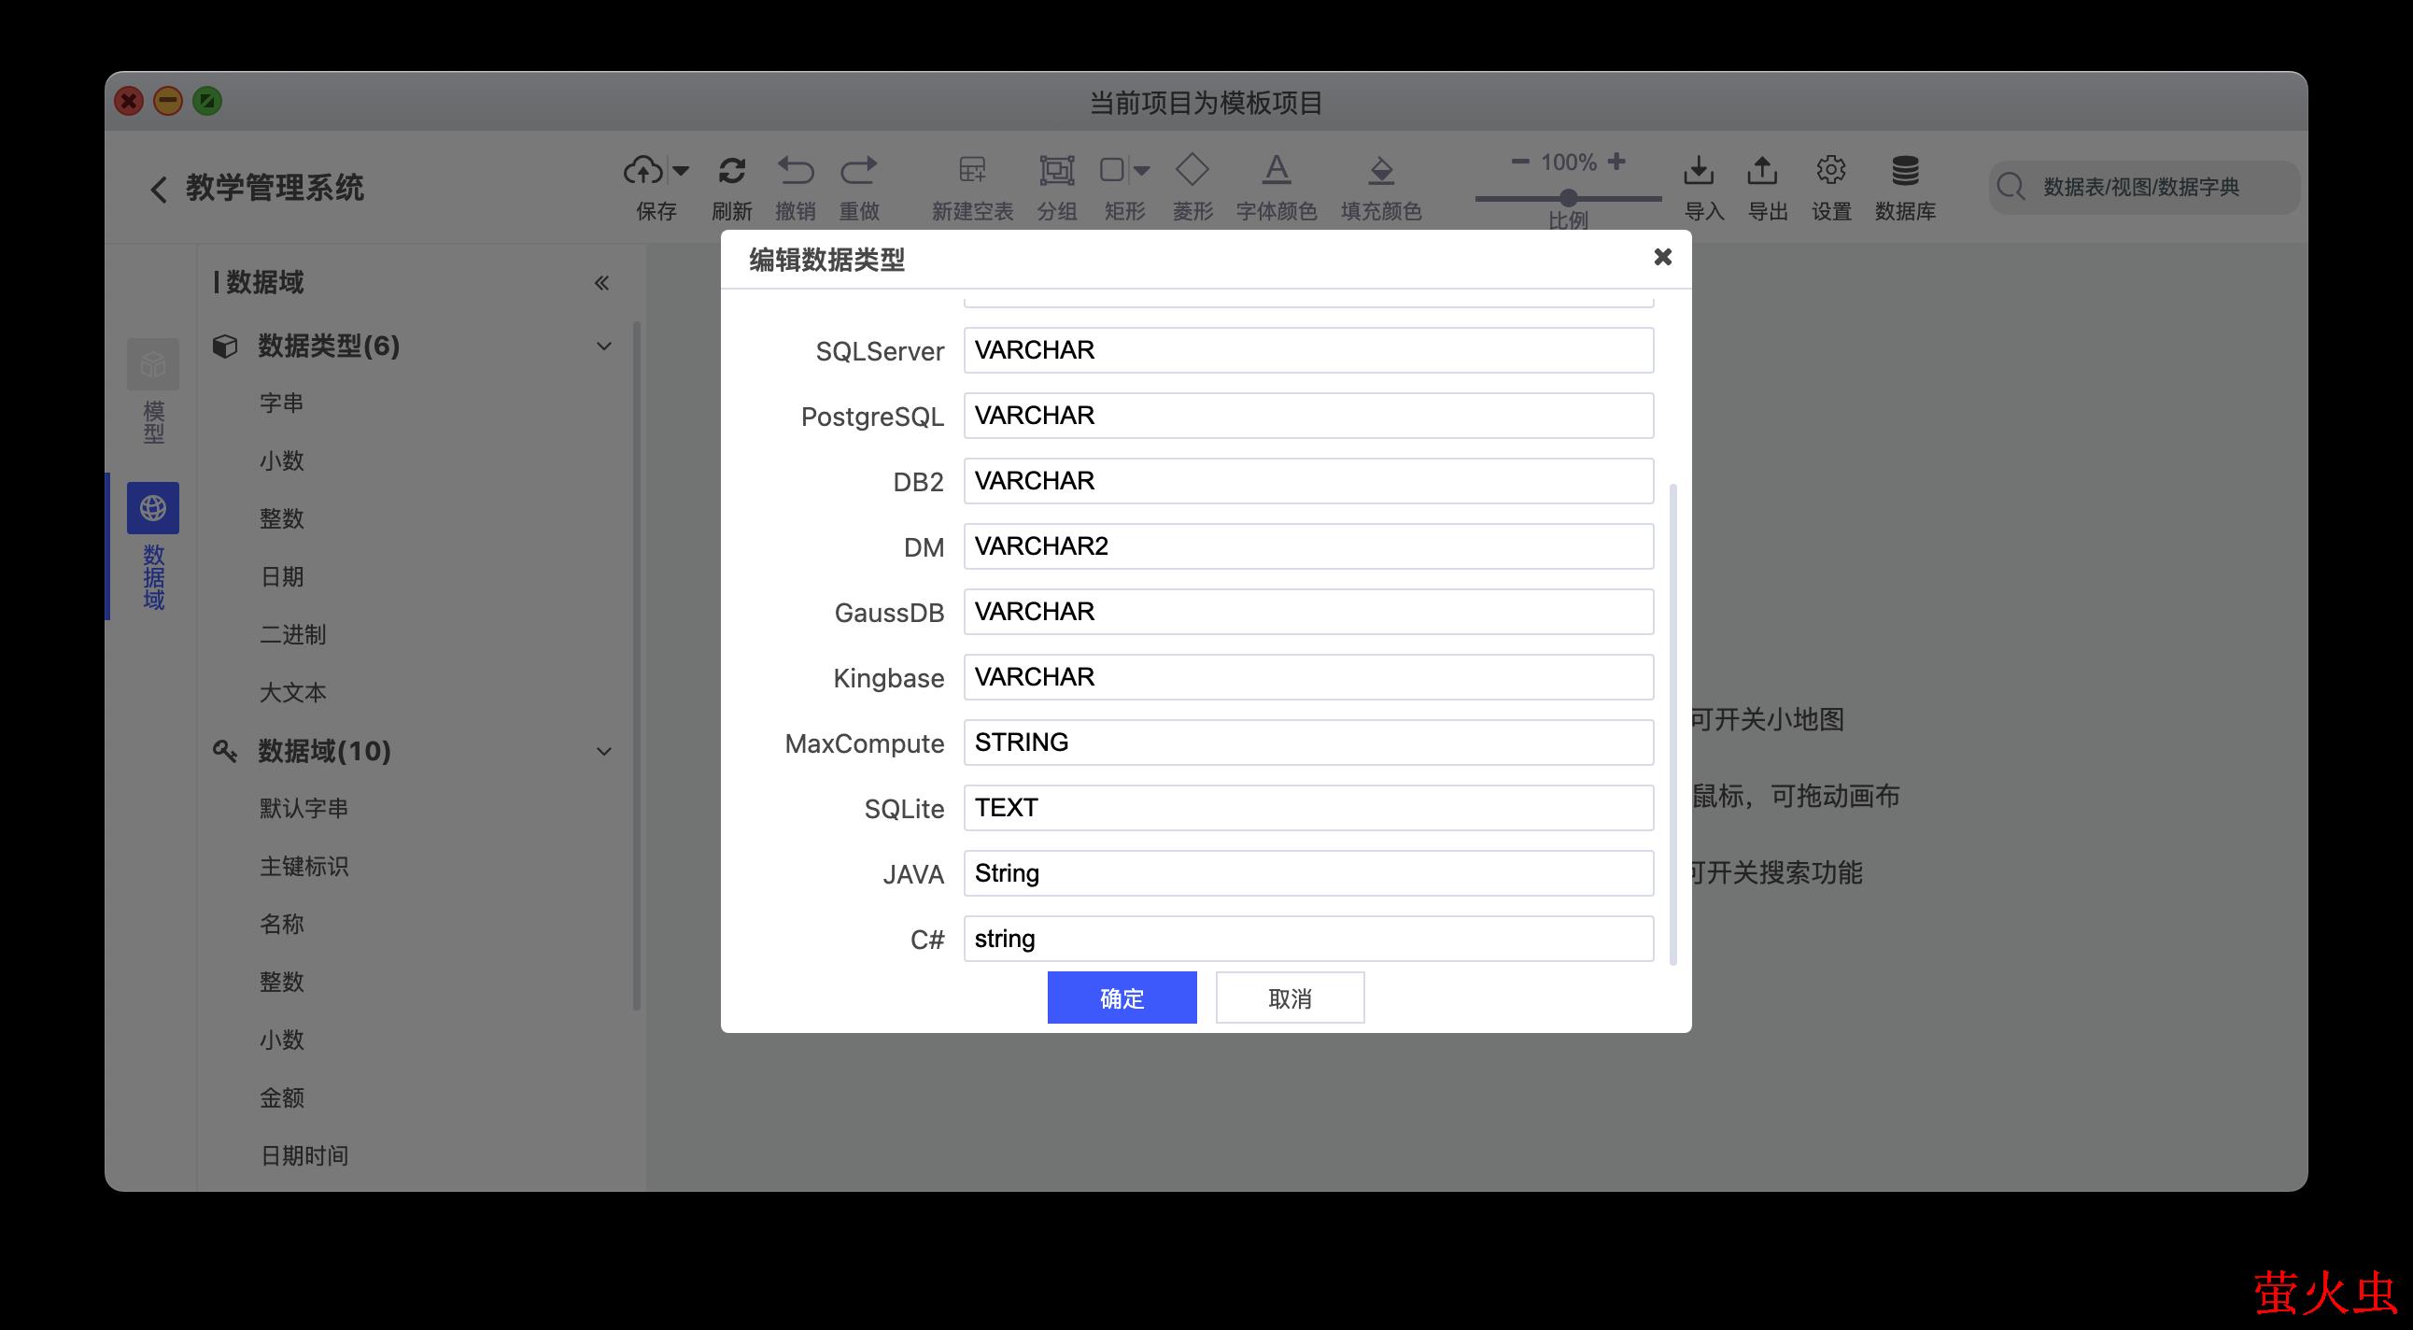Viewport: 2413px width, 1330px height.
Task: Open Settings gear icon
Action: (1830, 170)
